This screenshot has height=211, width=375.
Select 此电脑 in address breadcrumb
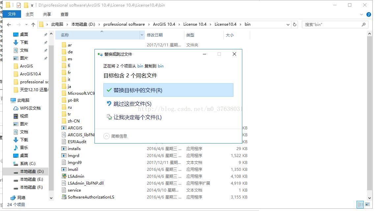[57, 24]
